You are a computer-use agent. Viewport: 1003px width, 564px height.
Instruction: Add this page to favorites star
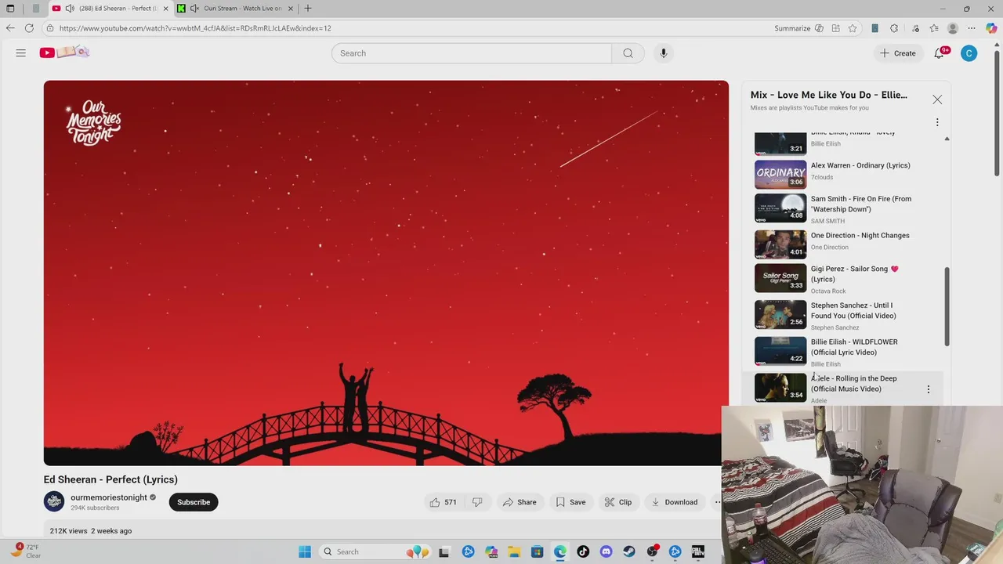pos(853,28)
